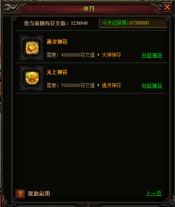The image size is (175, 207).
Task: Click the empty list area below 无上神符
Action: tap(91, 140)
